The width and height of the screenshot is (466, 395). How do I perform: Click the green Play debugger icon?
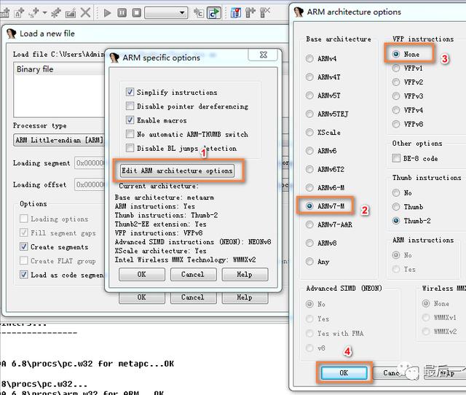108,12
